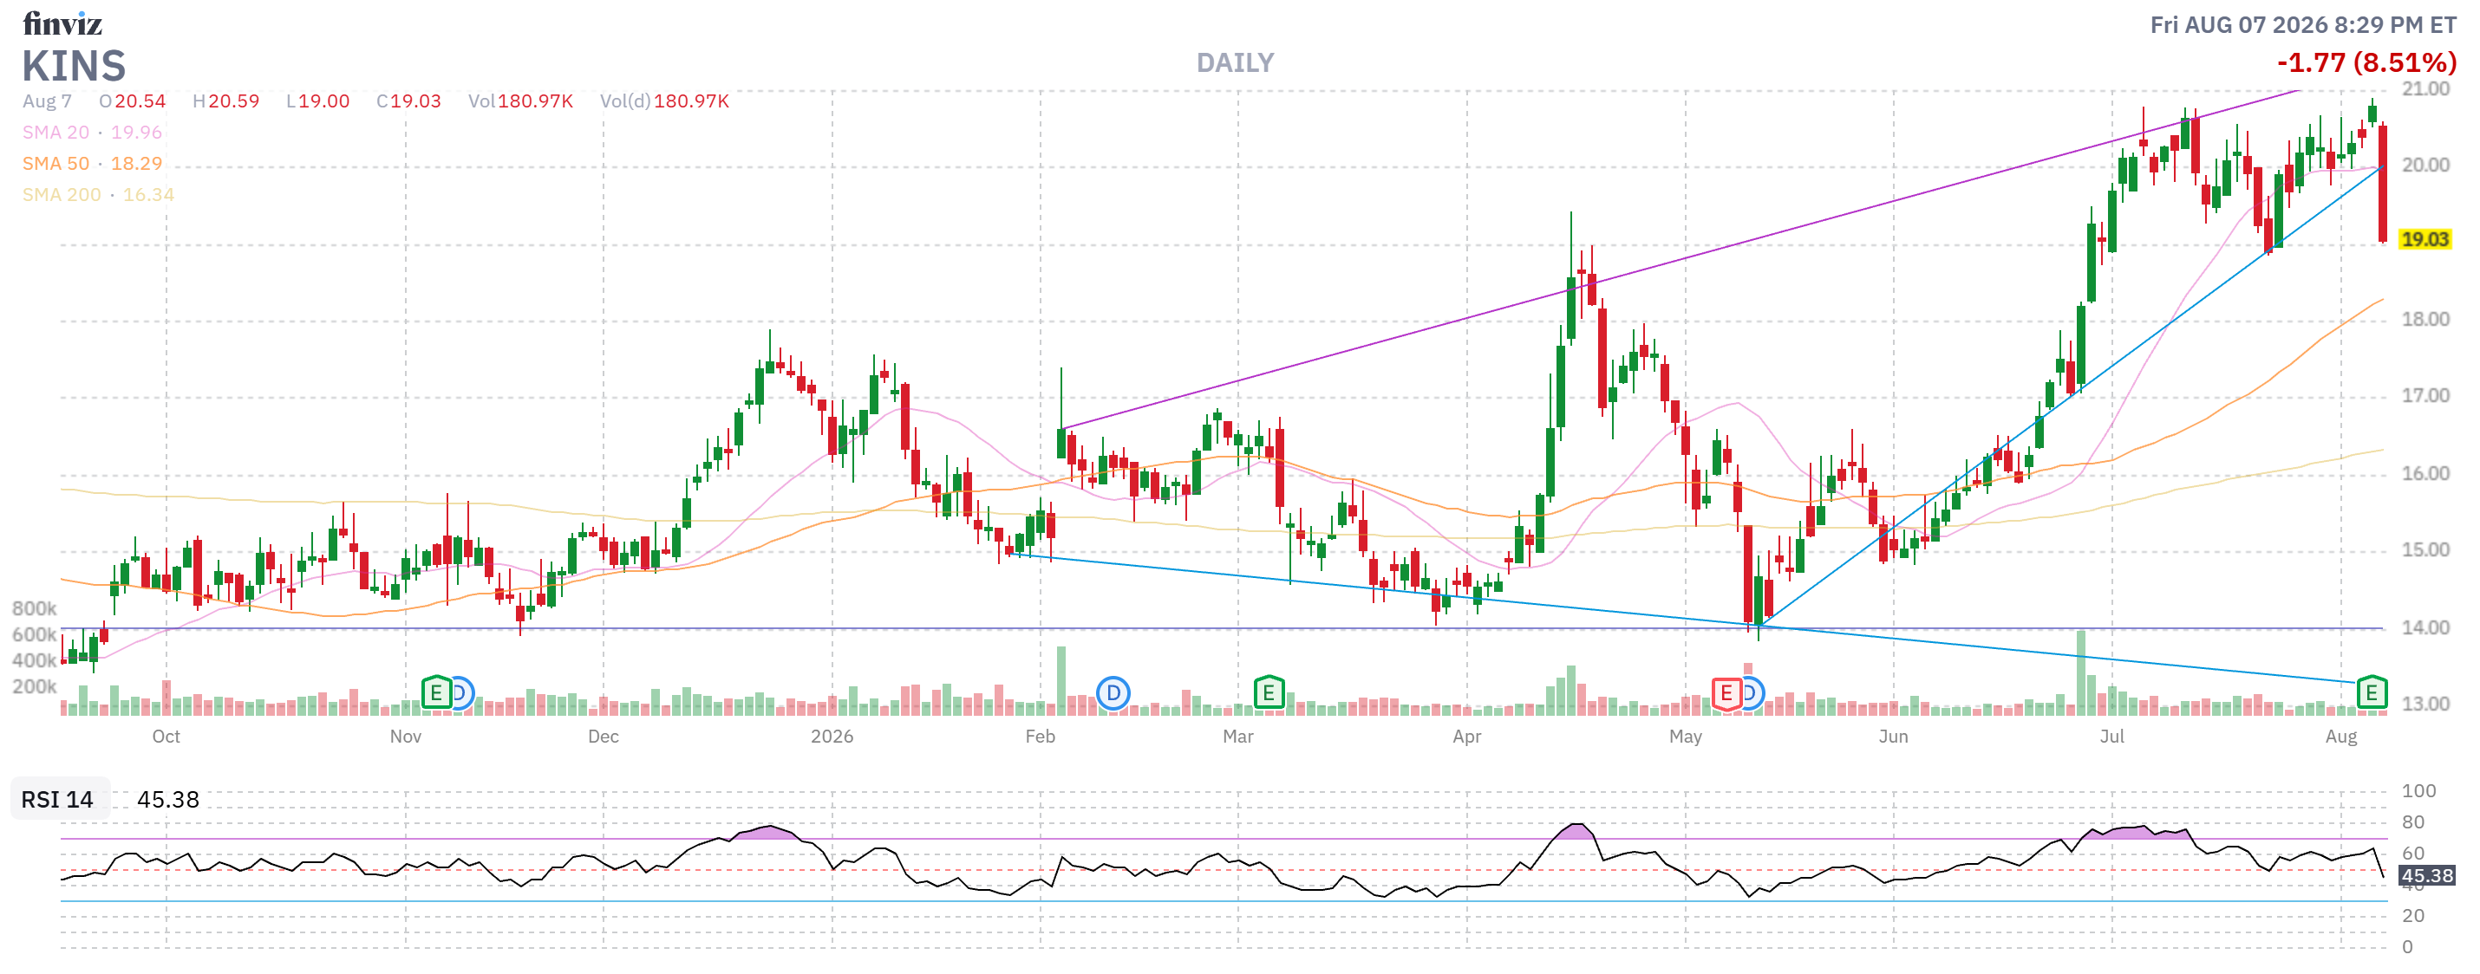Screen dimensions: 2480x974
Task: Click the Vol 180.97K value
Action: tap(535, 101)
